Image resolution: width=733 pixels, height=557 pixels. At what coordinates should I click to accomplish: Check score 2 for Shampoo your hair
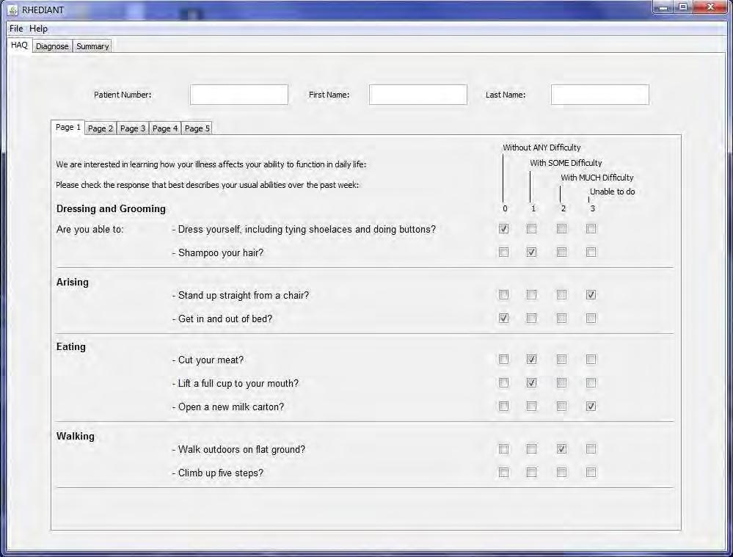tap(561, 252)
